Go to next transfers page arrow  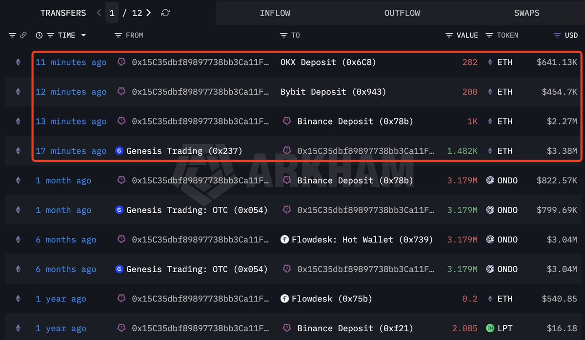(148, 13)
